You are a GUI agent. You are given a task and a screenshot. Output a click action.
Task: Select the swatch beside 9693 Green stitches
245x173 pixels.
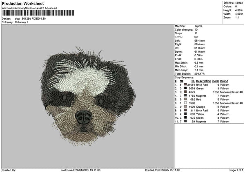(x=185, y=88)
